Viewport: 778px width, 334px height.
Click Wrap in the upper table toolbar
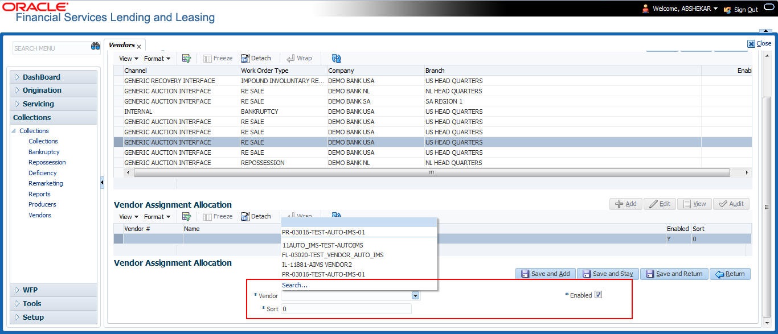click(299, 58)
